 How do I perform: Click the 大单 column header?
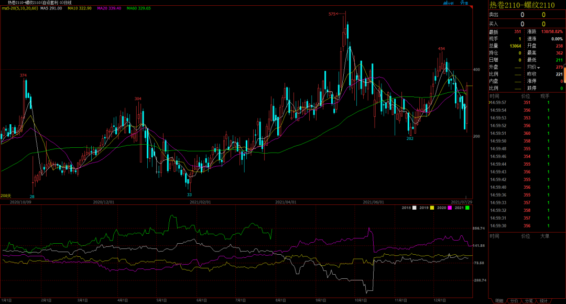click(x=545, y=236)
